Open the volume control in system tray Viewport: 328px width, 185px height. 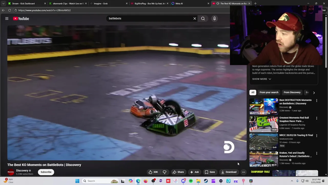click(307, 181)
